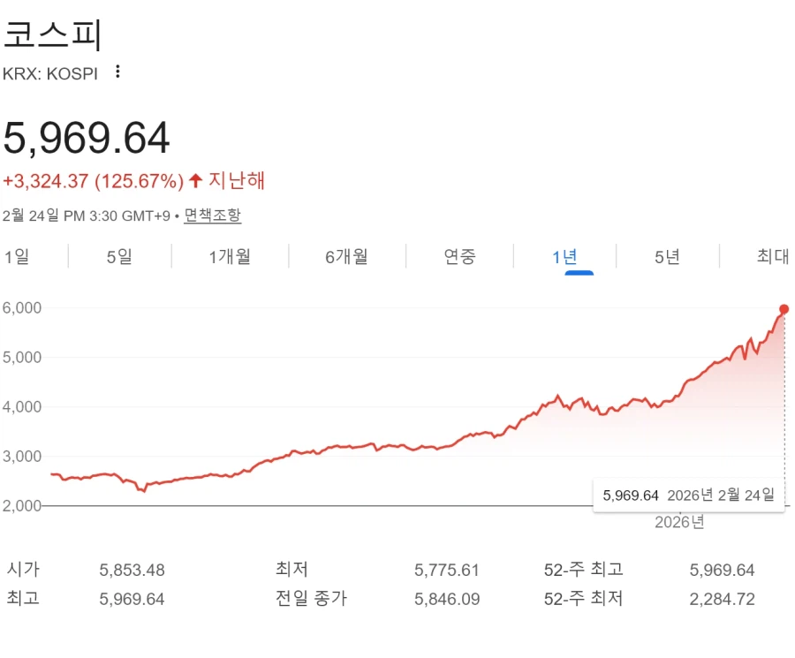Click the change figure +3,324.37 (125.67%)

point(92,180)
